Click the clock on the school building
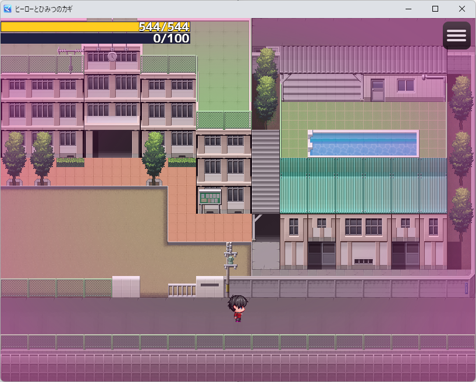Image resolution: width=476 pixels, height=382 pixels. [x=112, y=56]
